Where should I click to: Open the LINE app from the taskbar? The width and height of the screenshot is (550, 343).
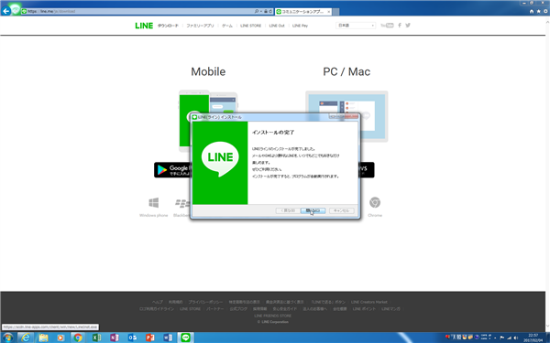tap(185, 338)
